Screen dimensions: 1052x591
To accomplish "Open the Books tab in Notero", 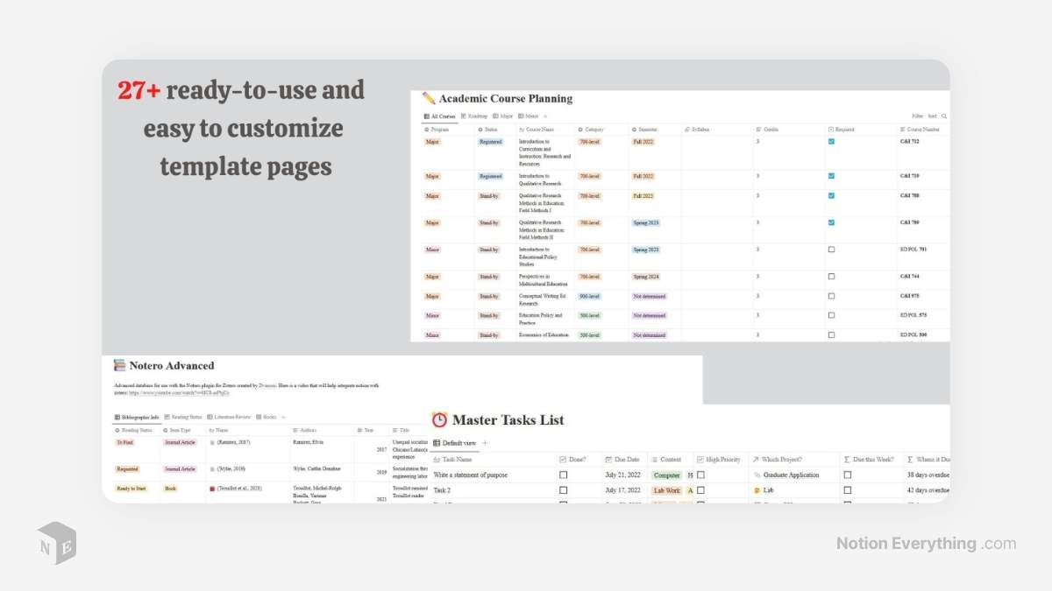I will (267, 417).
